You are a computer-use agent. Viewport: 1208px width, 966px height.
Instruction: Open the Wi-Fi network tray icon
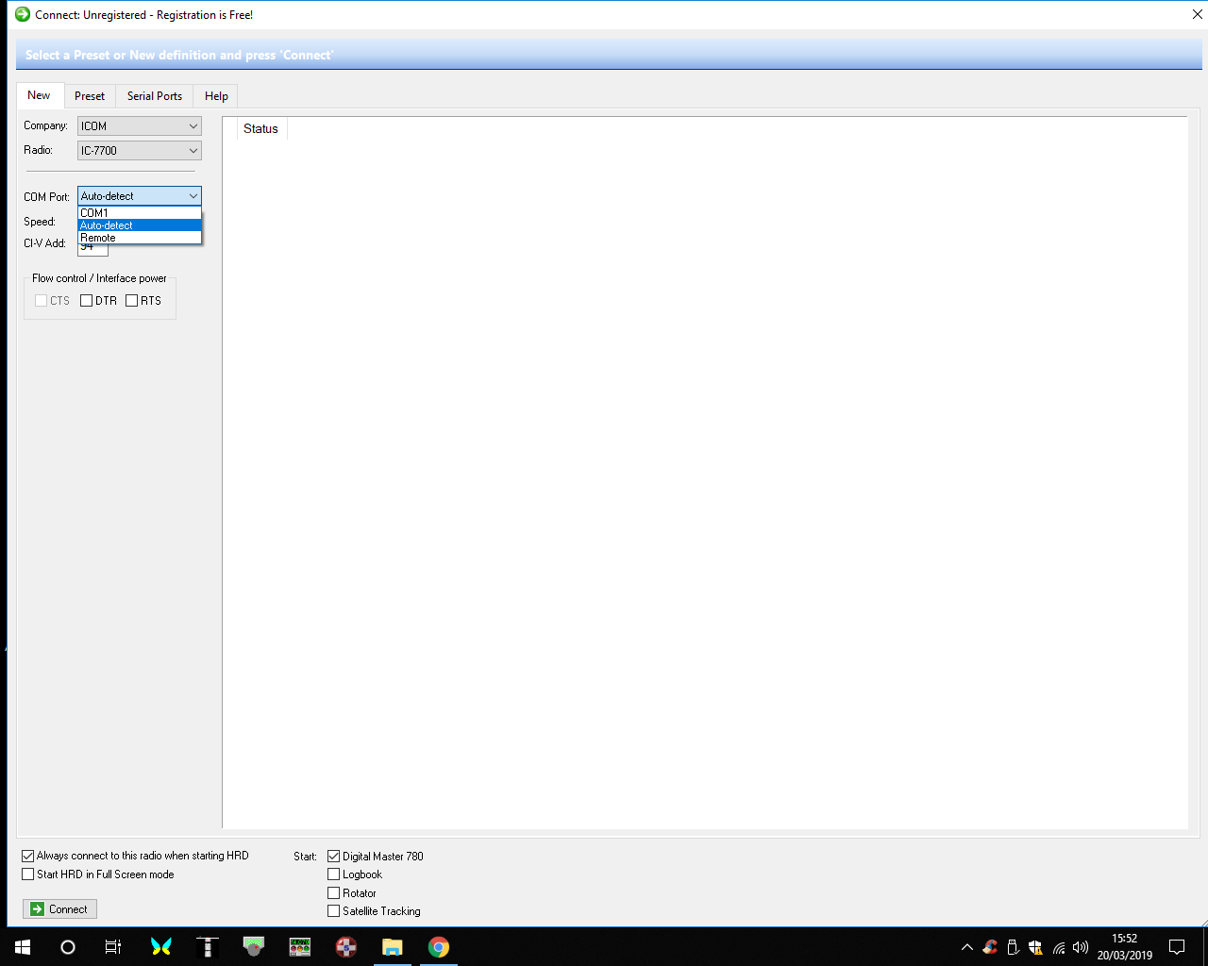pos(1059,947)
